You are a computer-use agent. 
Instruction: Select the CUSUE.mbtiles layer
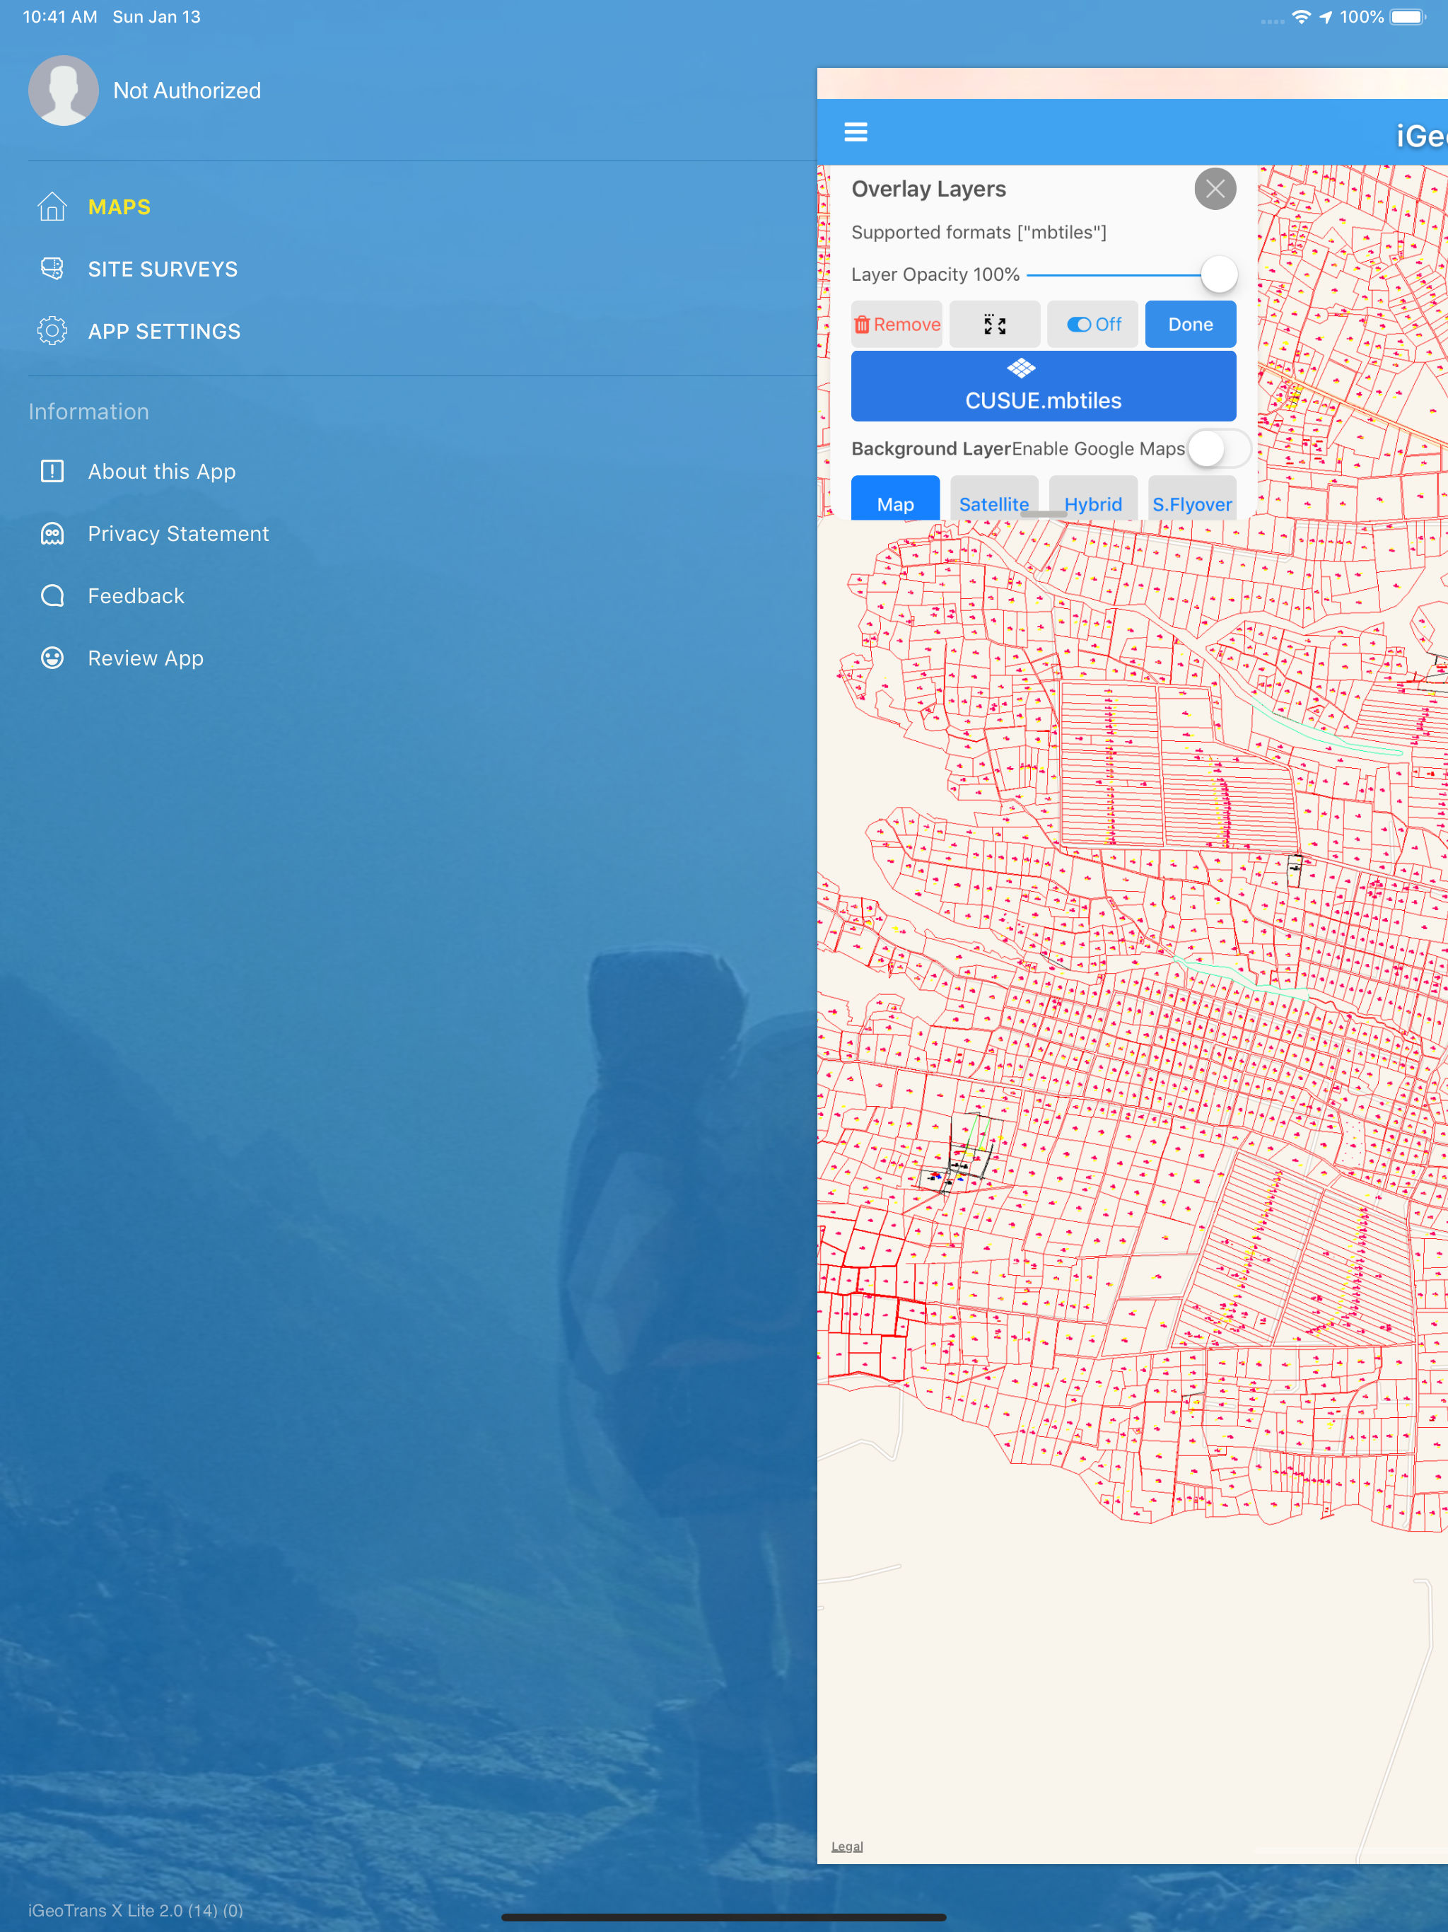click(x=1043, y=386)
